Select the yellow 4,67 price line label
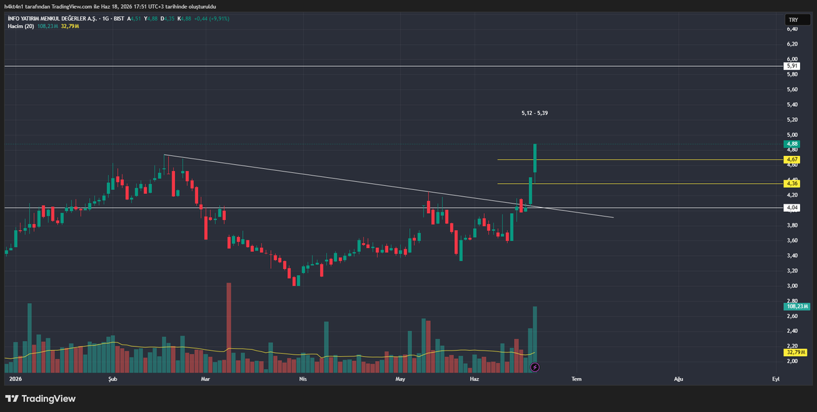The width and height of the screenshot is (817, 412). tap(792, 159)
